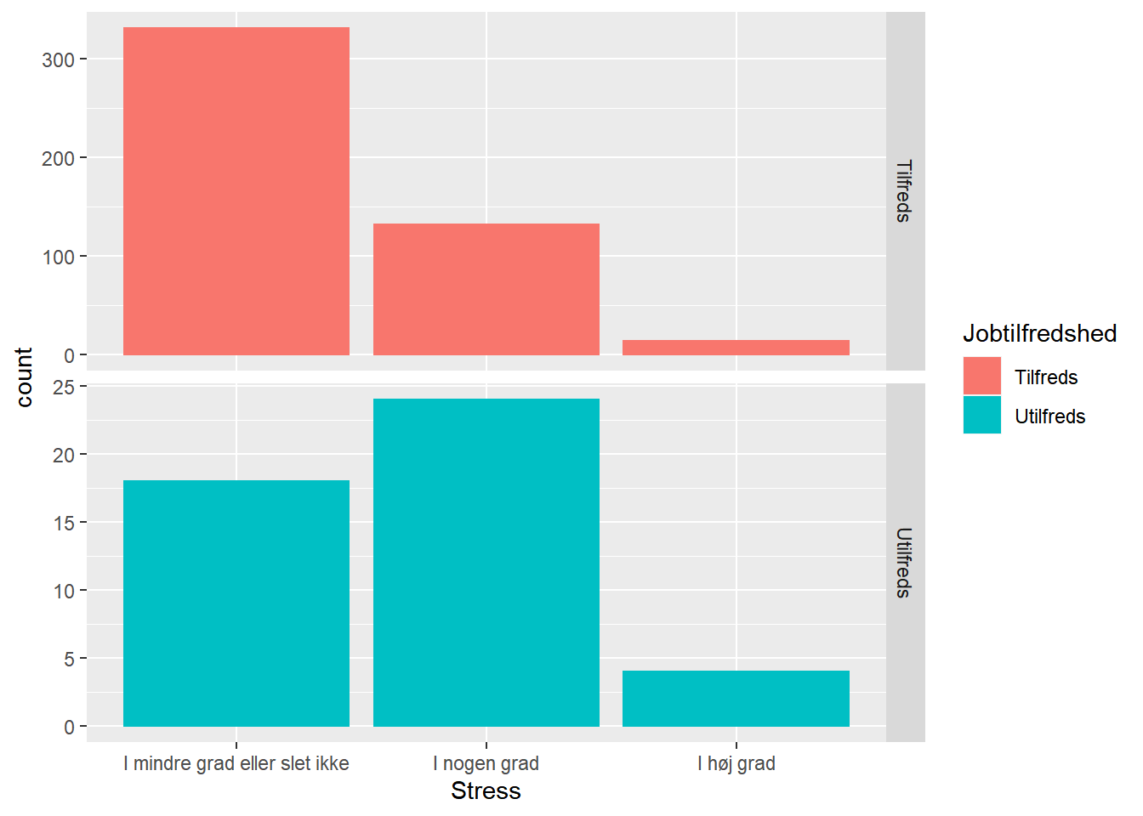Click the red Tilfreds legend swatch

[x=981, y=376]
